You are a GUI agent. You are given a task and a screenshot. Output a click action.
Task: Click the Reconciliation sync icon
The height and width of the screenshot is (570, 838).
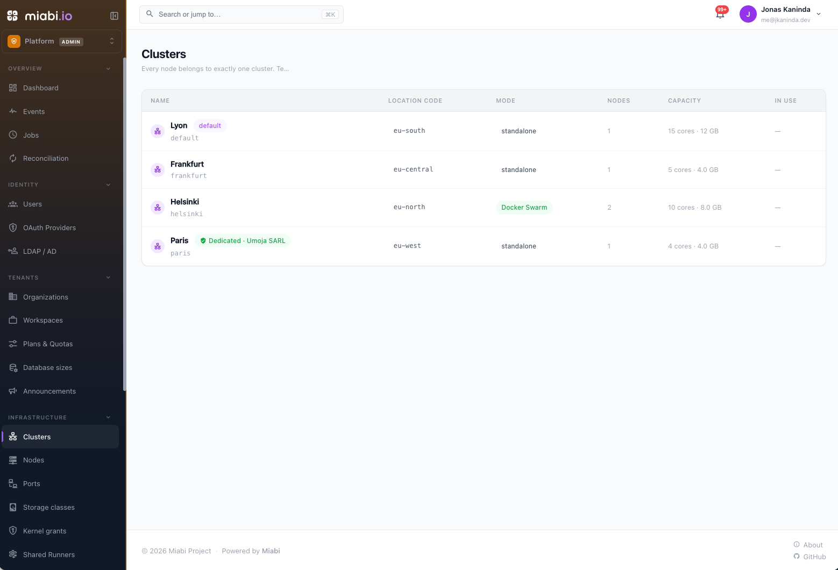pos(13,159)
